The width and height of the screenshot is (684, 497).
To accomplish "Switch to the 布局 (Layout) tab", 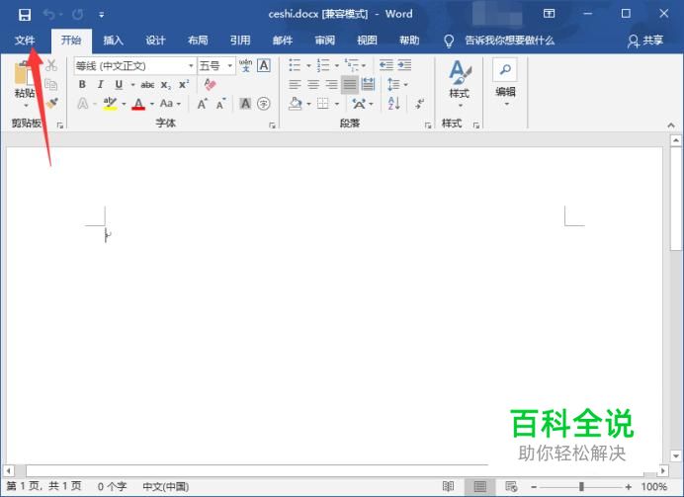I will coord(198,41).
